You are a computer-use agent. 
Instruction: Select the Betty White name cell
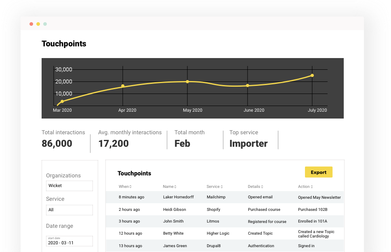click(173, 233)
